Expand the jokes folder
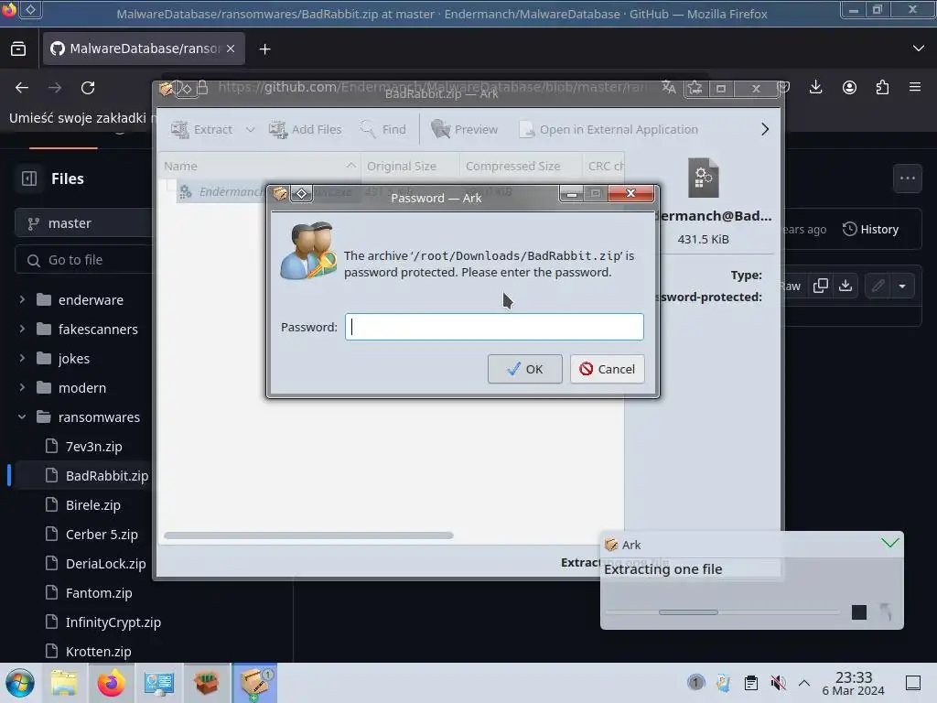The height and width of the screenshot is (703, 937). 22,358
